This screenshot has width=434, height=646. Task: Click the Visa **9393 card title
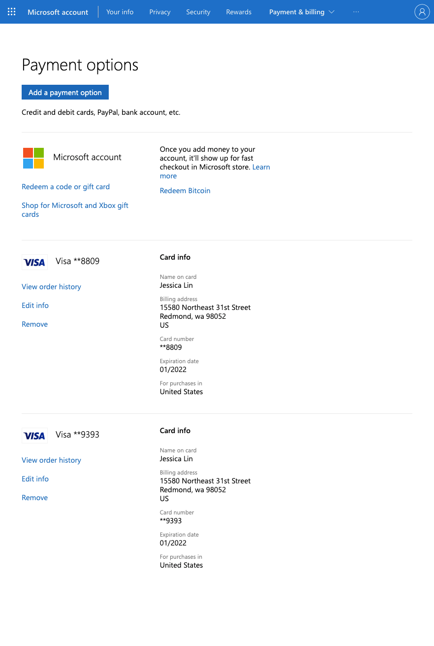point(77,435)
